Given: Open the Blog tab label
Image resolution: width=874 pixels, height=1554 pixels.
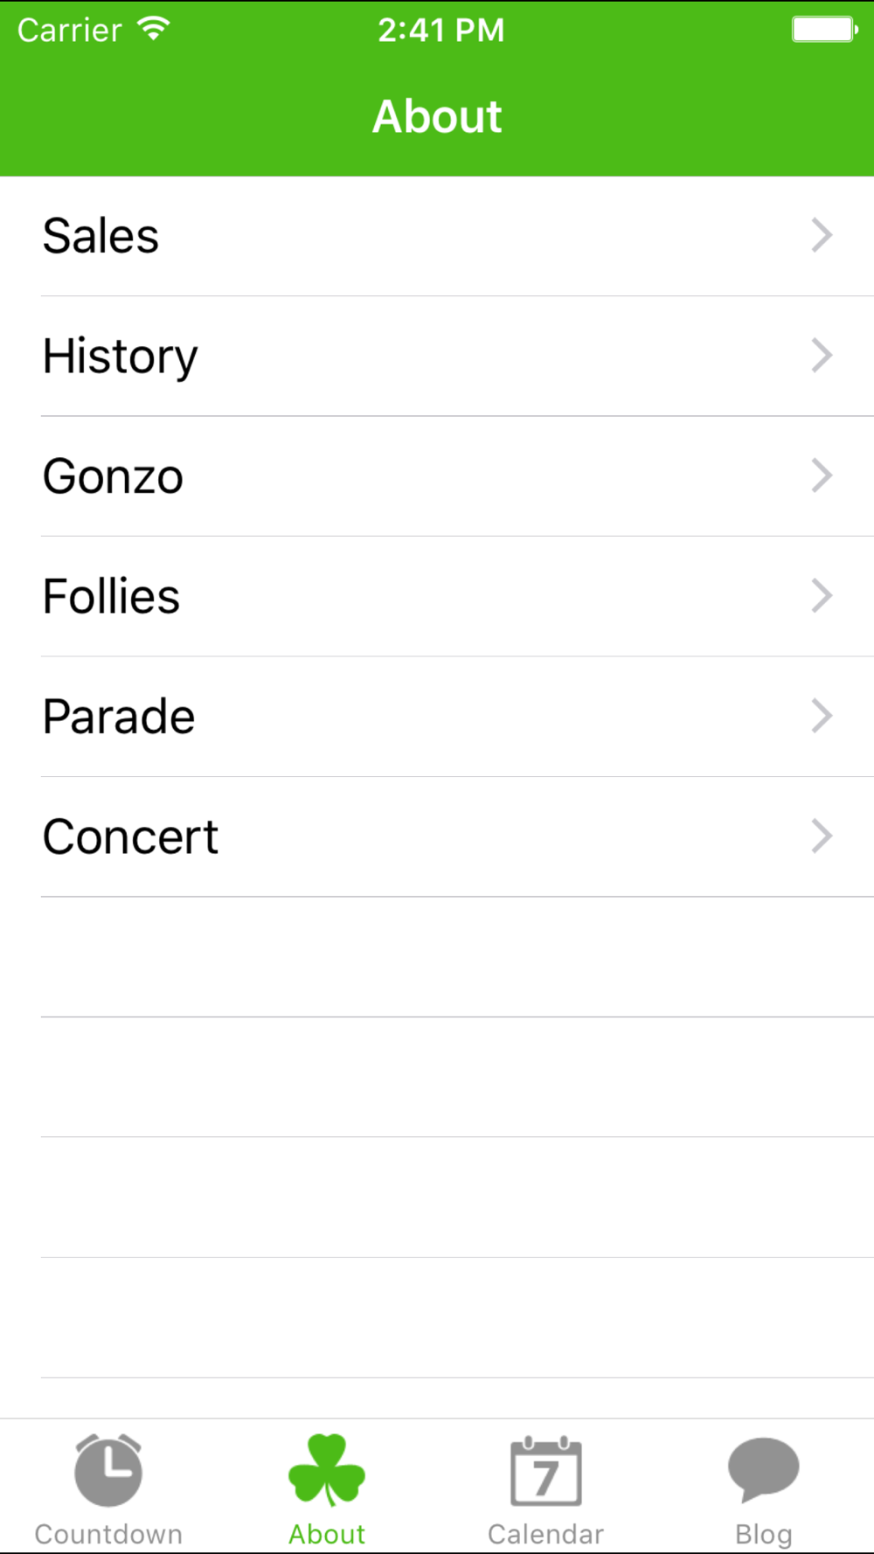Looking at the screenshot, I should tap(763, 1534).
